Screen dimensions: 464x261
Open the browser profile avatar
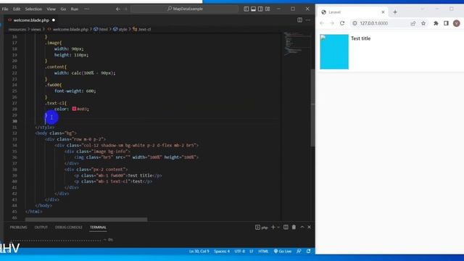[x=456, y=23]
